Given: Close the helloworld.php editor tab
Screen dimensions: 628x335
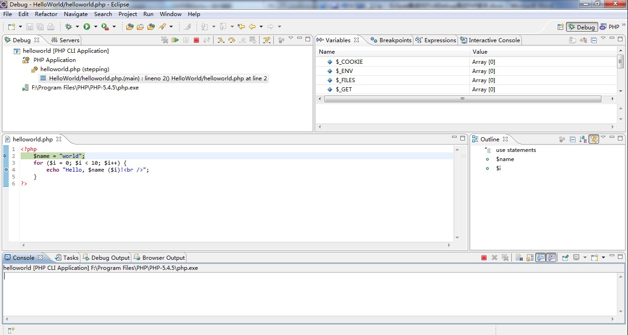Looking at the screenshot, I should pyautogui.click(x=59, y=139).
